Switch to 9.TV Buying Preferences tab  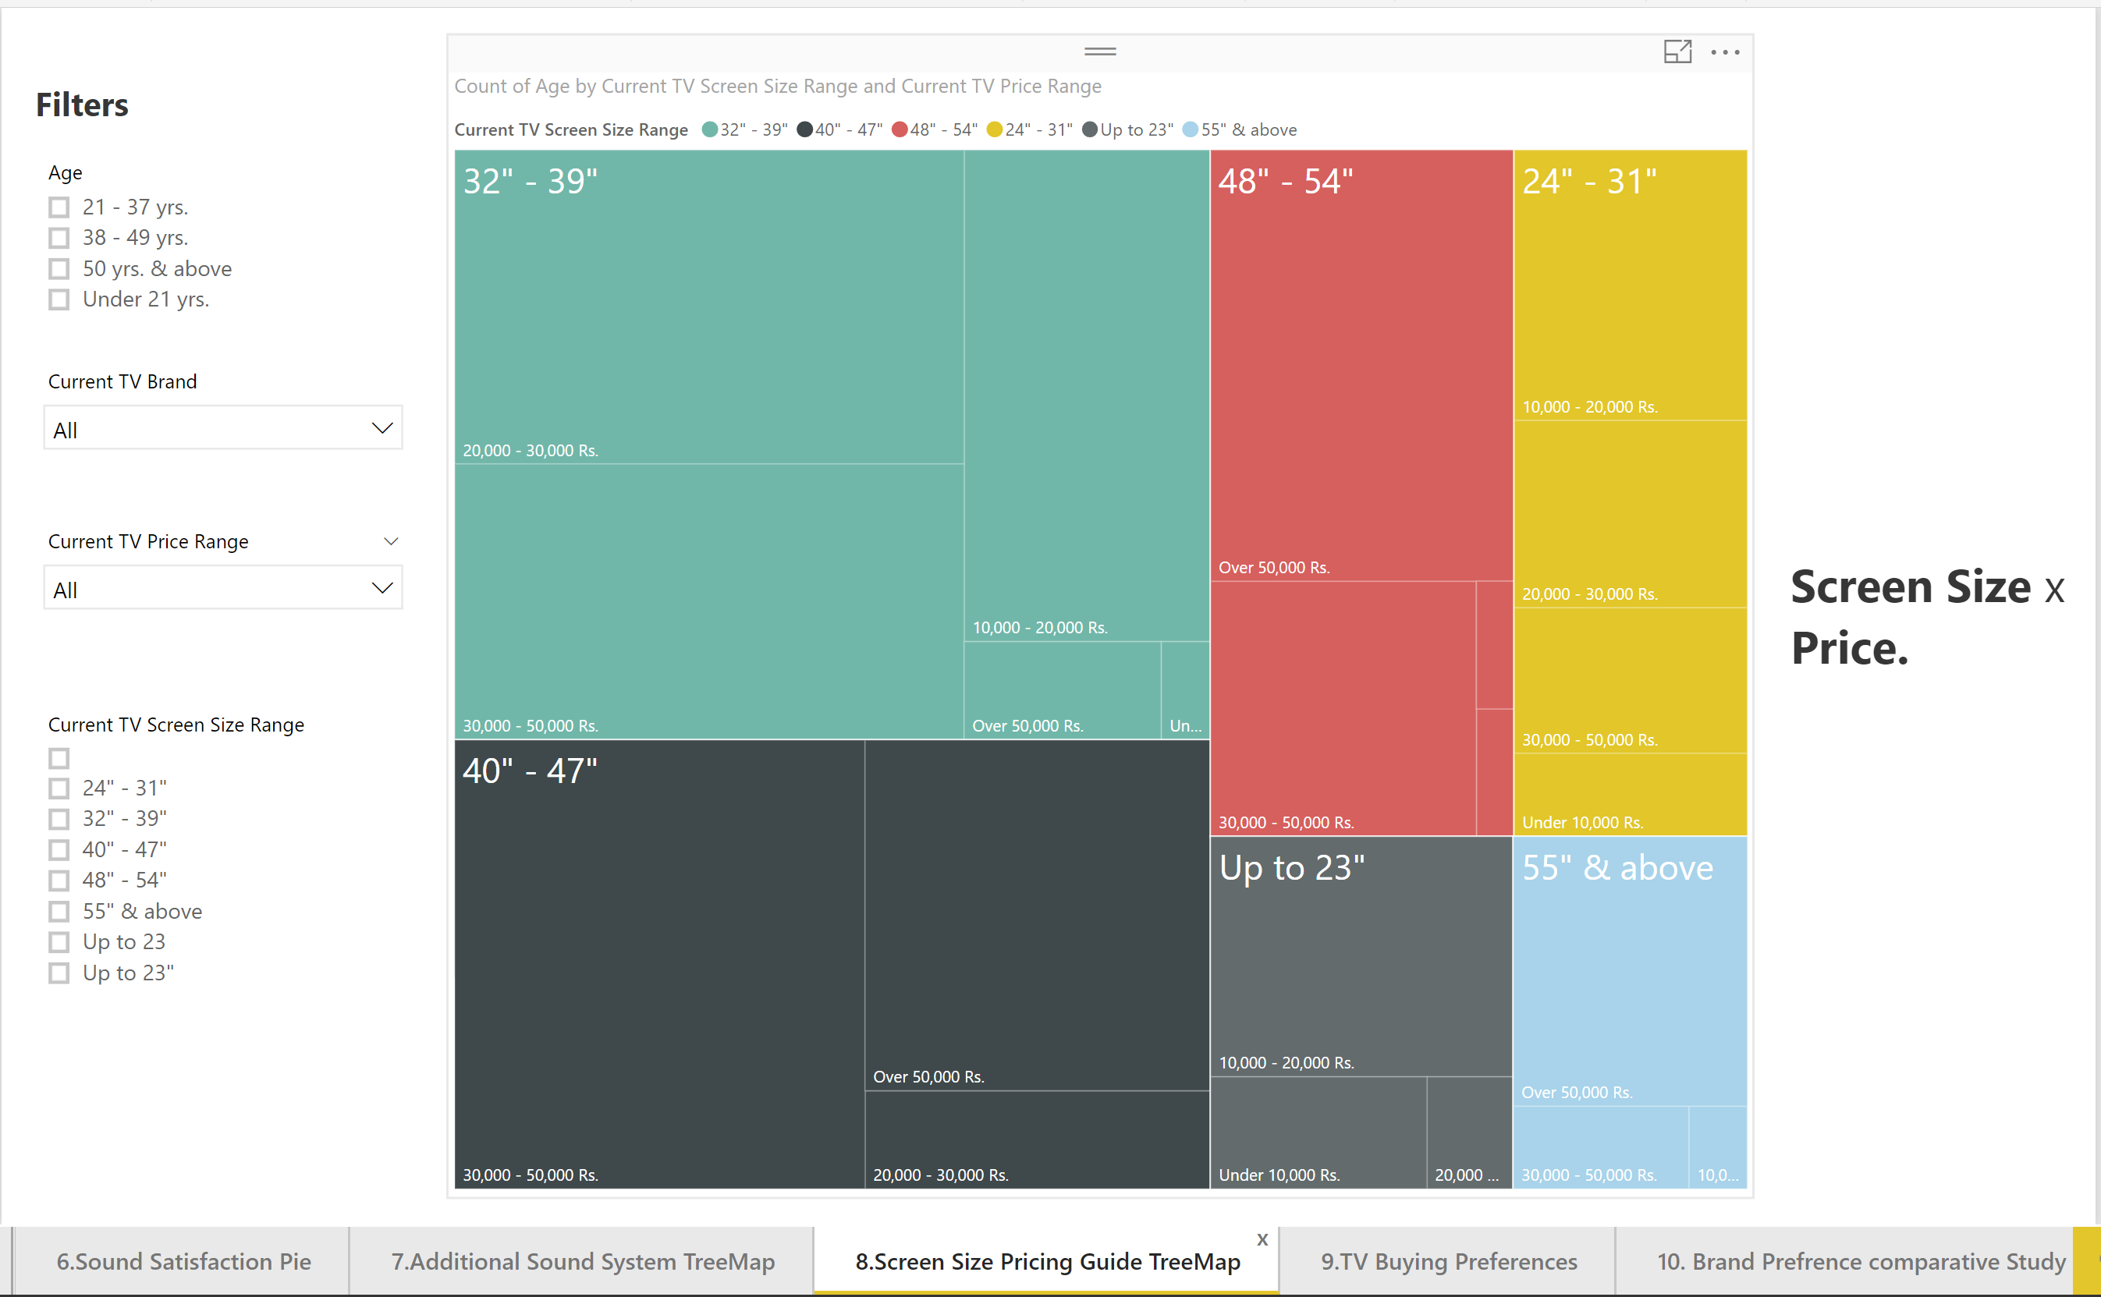(x=1448, y=1261)
